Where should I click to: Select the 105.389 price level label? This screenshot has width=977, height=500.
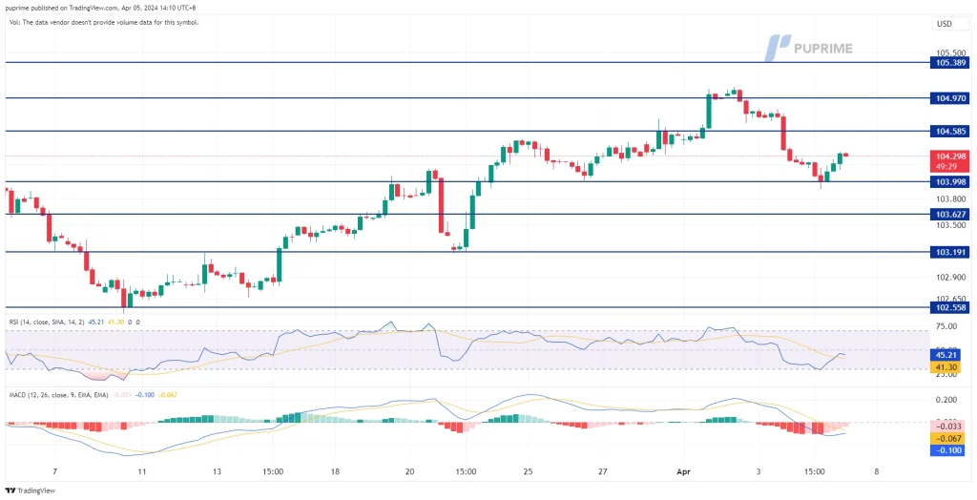coord(948,62)
